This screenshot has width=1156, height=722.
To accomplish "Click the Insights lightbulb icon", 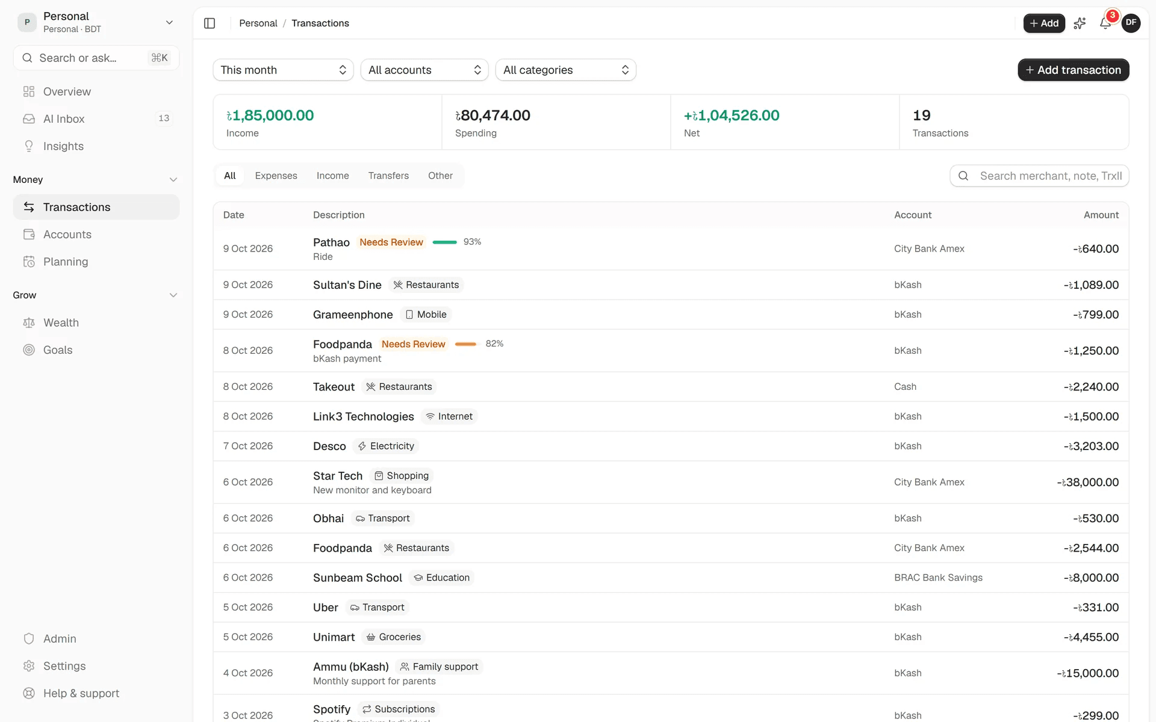I will pos(29,146).
